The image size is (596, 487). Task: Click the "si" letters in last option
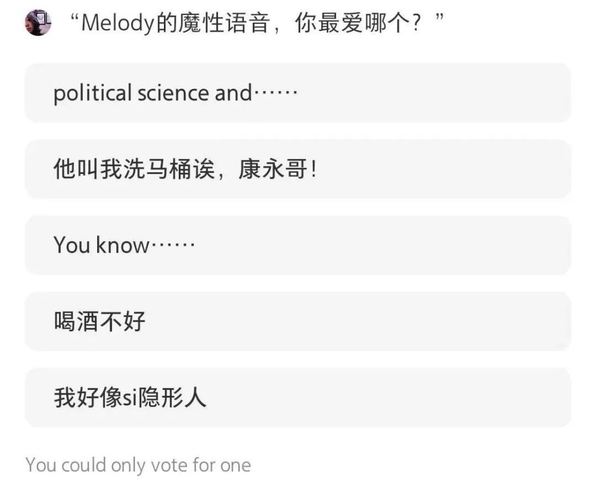click(129, 398)
